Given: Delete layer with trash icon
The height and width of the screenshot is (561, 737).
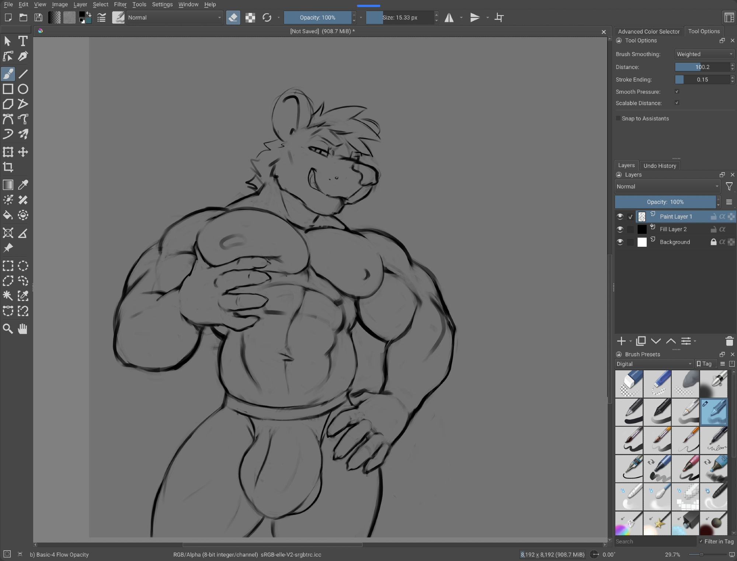Looking at the screenshot, I should [x=729, y=341].
